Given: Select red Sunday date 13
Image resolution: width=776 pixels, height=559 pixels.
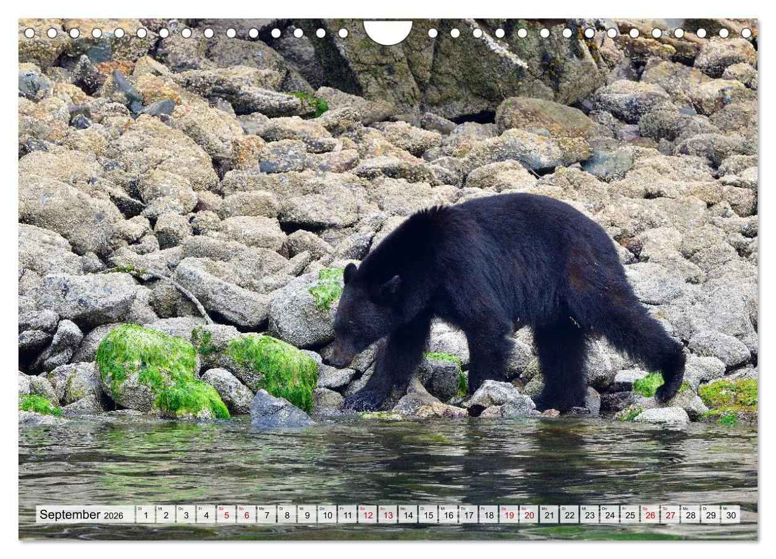Looking at the screenshot, I should coord(387,515).
